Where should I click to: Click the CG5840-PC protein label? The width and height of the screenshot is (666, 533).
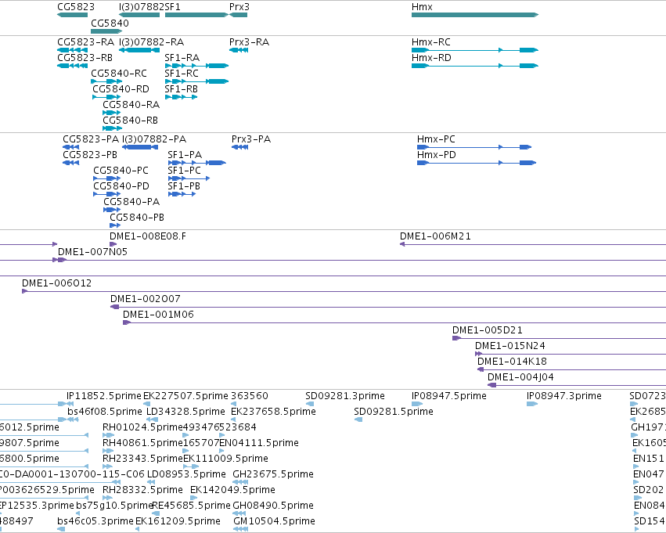(121, 171)
